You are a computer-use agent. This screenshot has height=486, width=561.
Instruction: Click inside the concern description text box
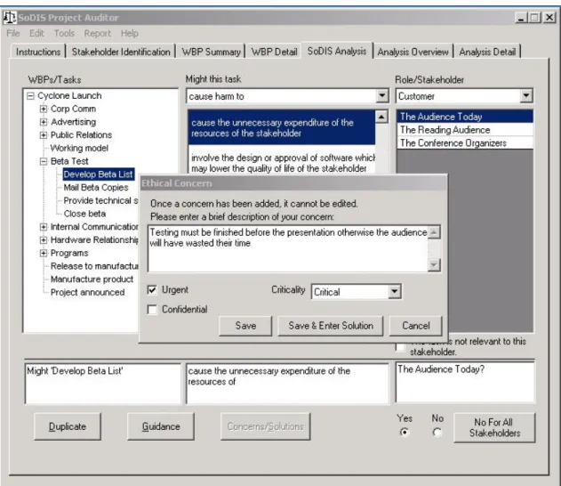288,248
